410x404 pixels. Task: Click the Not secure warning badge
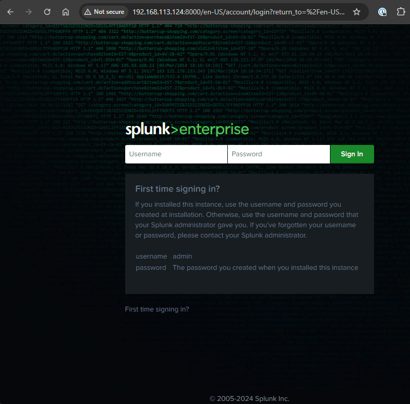click(105, 12)
